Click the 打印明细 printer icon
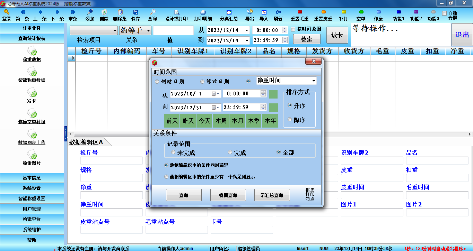This screenshot has height=251, width=473. point(203,12)
